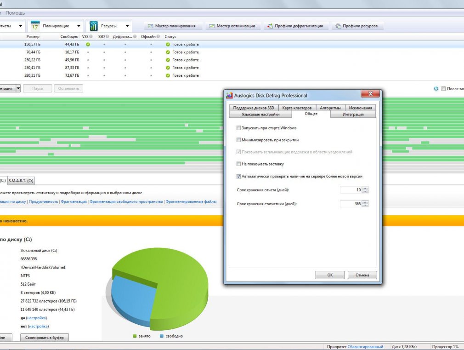
Task: Open the dropdown arrow left of Пауза
Action: 18,88
